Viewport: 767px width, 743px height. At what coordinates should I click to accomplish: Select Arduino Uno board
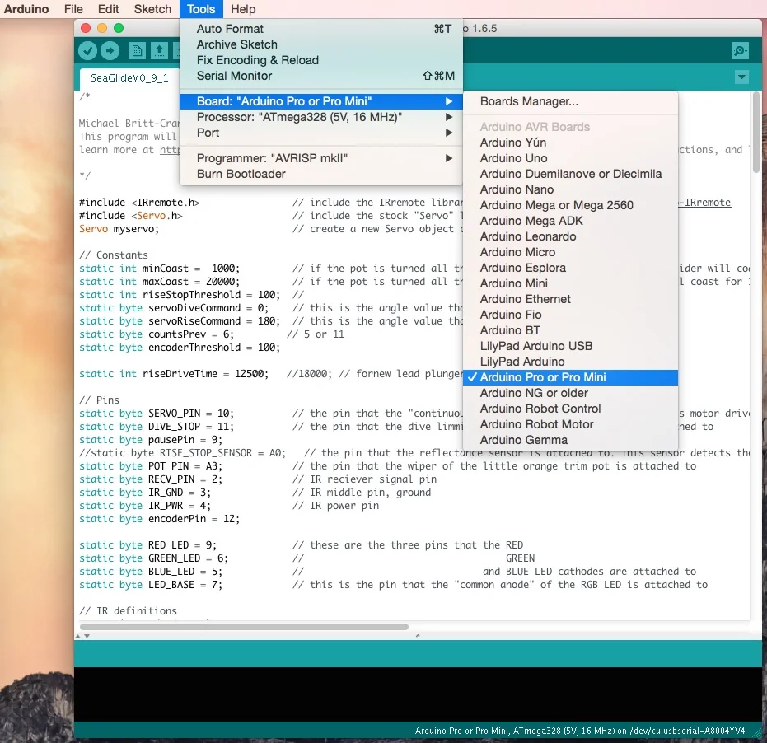[x=570, y=158]
